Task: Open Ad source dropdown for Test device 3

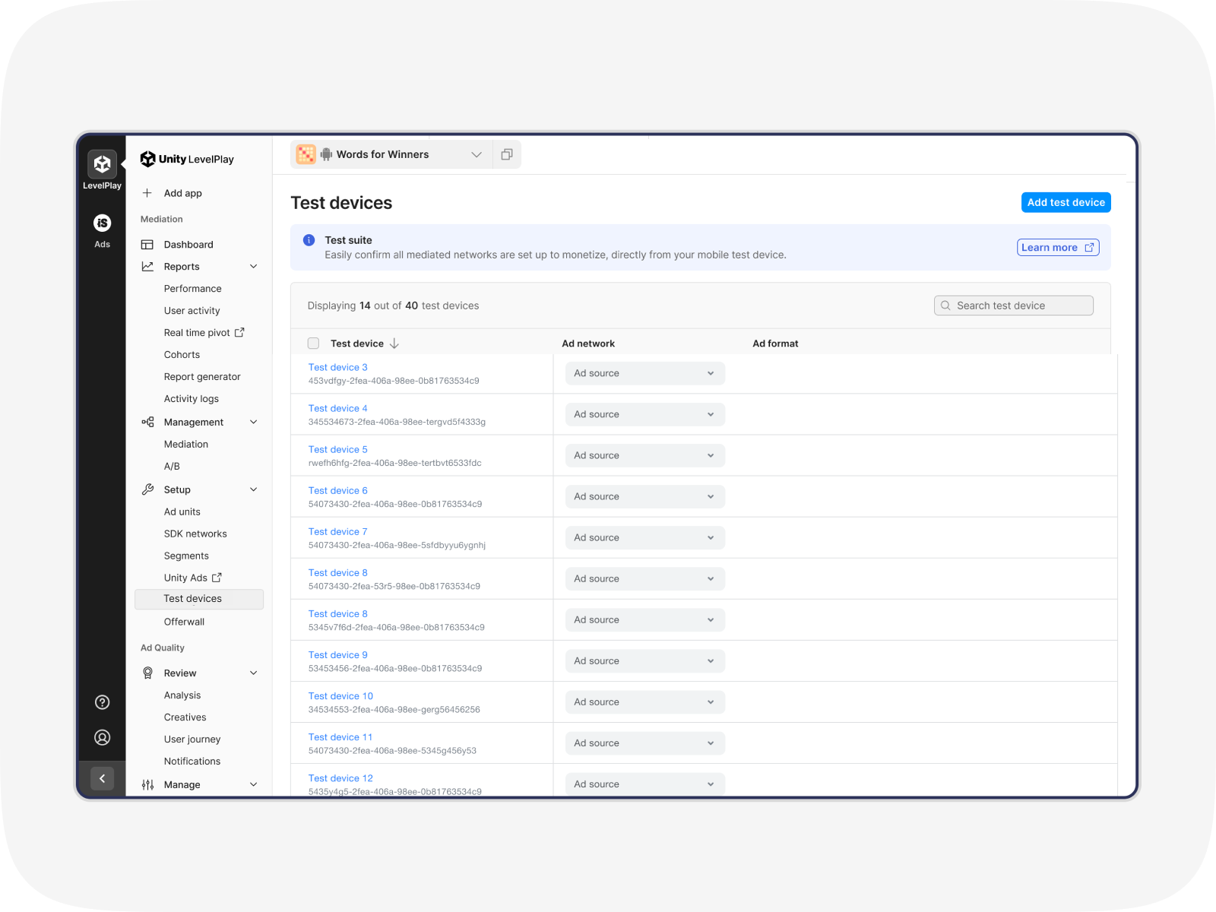Action: tap(644, 373)
